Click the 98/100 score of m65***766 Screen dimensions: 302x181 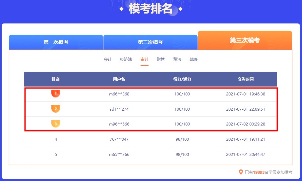point(182,155)
